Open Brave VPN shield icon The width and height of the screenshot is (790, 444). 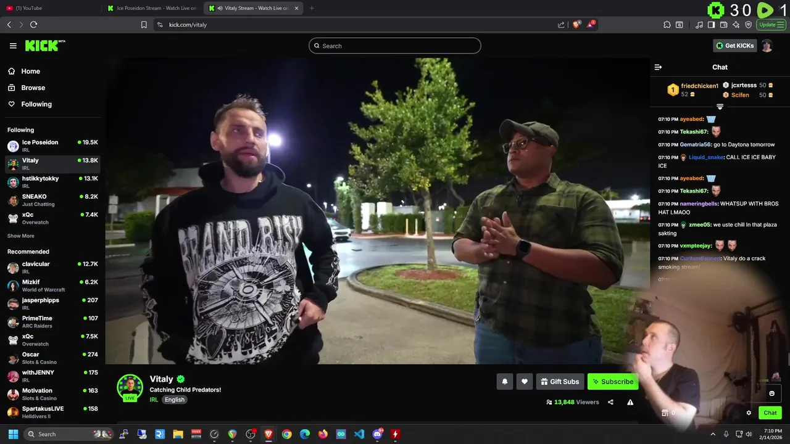(x=749, y=25)
